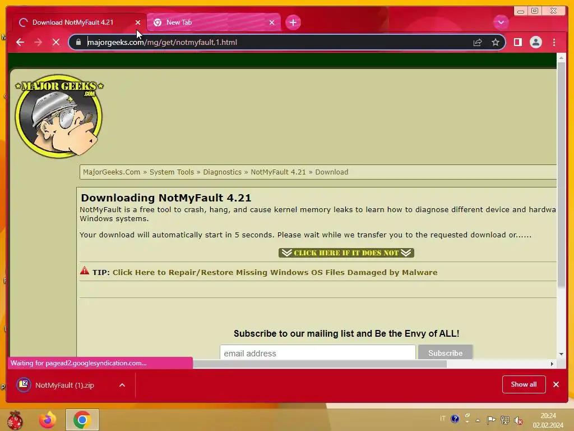
Task: Click the Download breadcrumb entry
Action: (332, 172)
